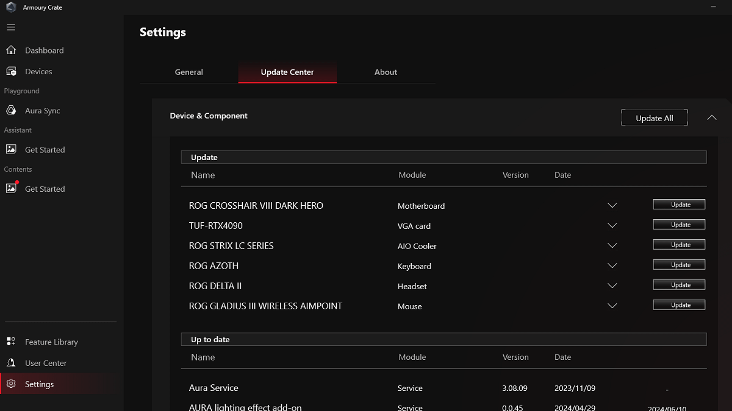Screen dimensions: 732x411
Task: Expand ROG AZOTH keyboard details chevron
Action: (x=612, y=266)
